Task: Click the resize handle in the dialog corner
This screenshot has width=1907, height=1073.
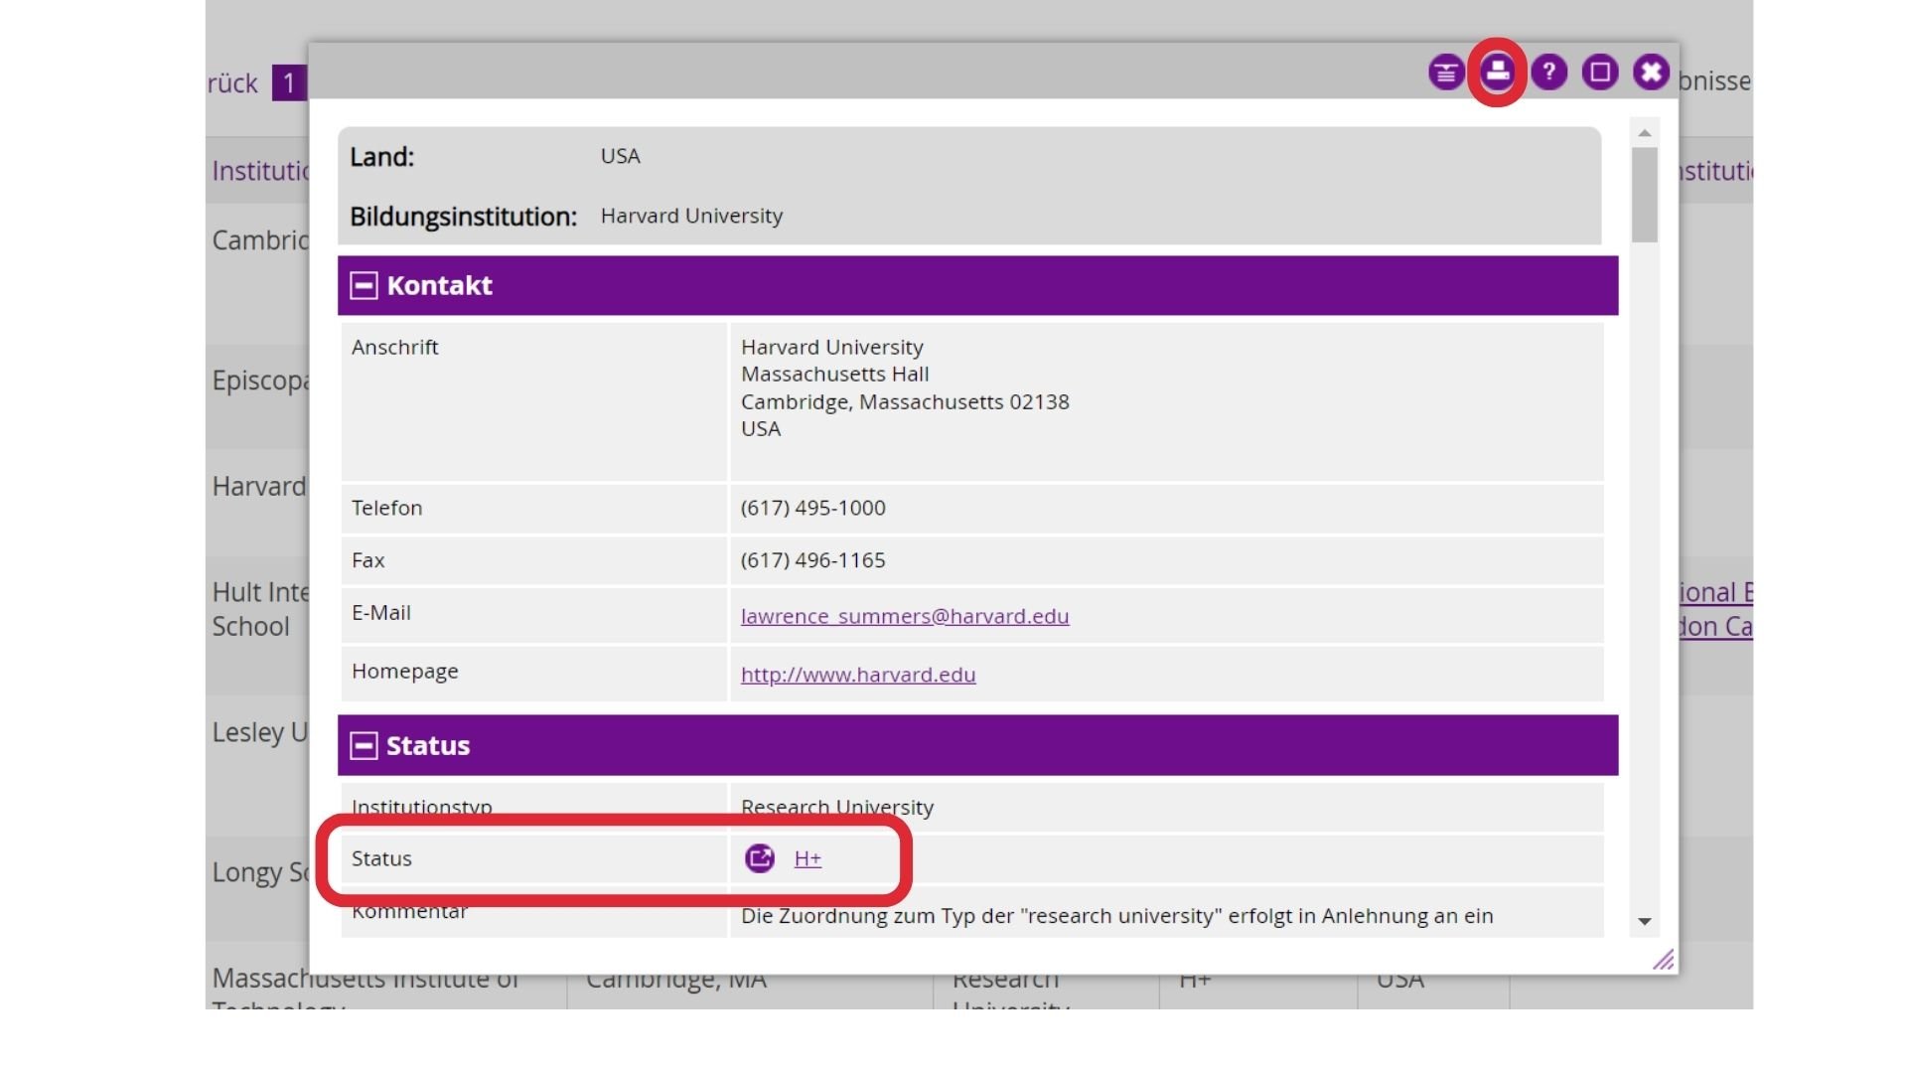Action: click(1663, 960)
